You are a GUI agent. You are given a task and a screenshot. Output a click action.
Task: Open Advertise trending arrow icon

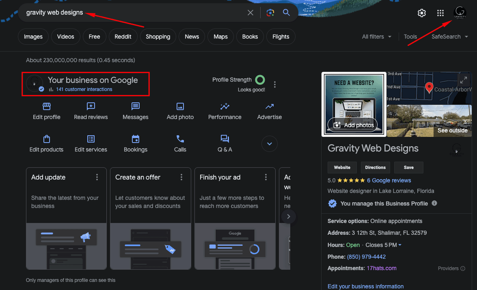[270, 106]
